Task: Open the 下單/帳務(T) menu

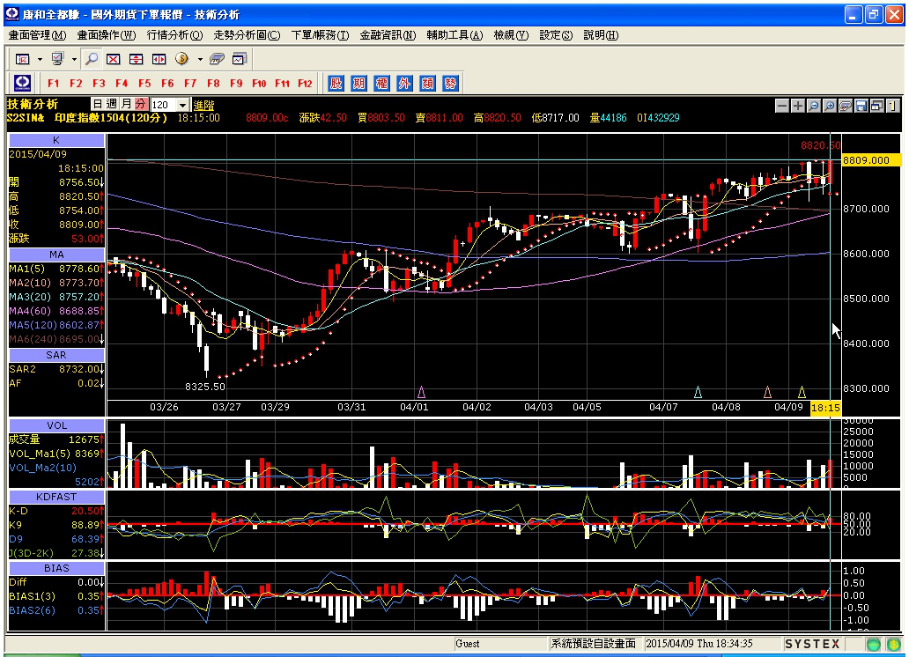Action: 320,35
